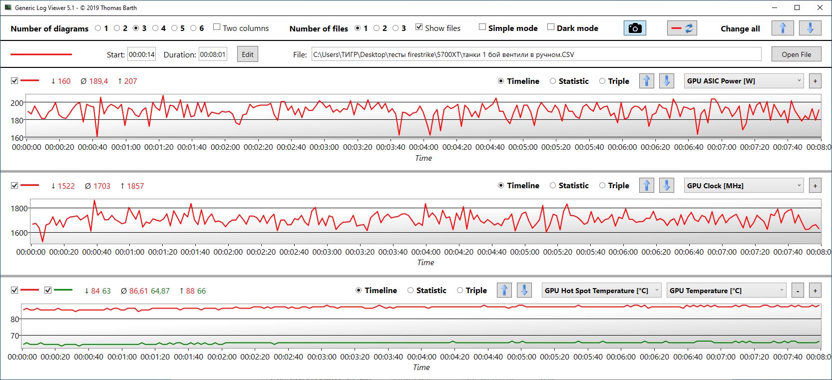Click the red line swap icon
This screenshot has height=380, width=832.
click(x=682, y=28)
